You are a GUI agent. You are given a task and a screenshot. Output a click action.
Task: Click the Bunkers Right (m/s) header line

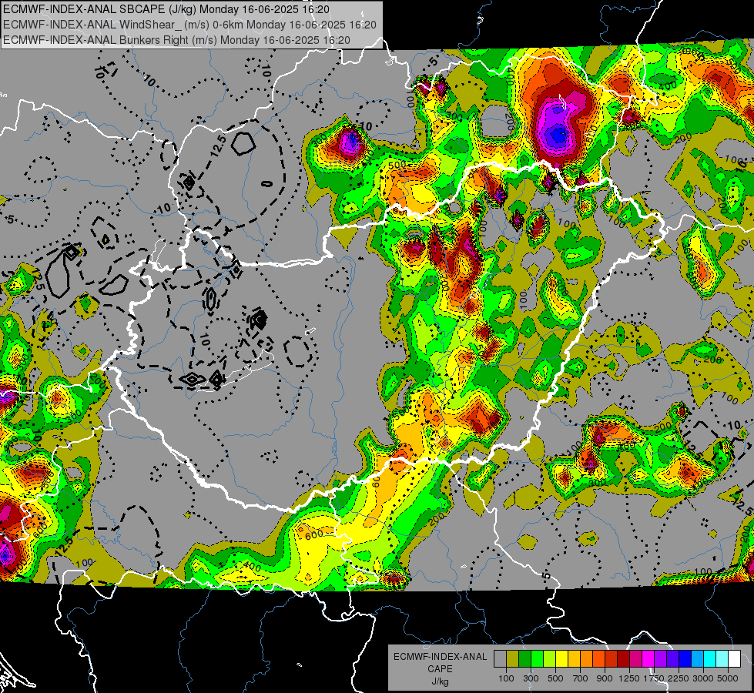tap(176, 40)
